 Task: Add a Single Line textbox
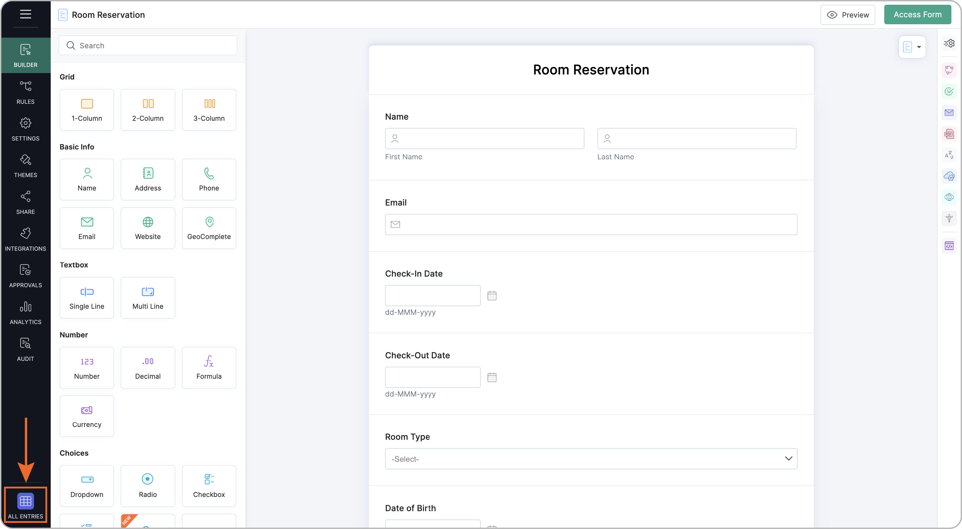click(87, 298)
